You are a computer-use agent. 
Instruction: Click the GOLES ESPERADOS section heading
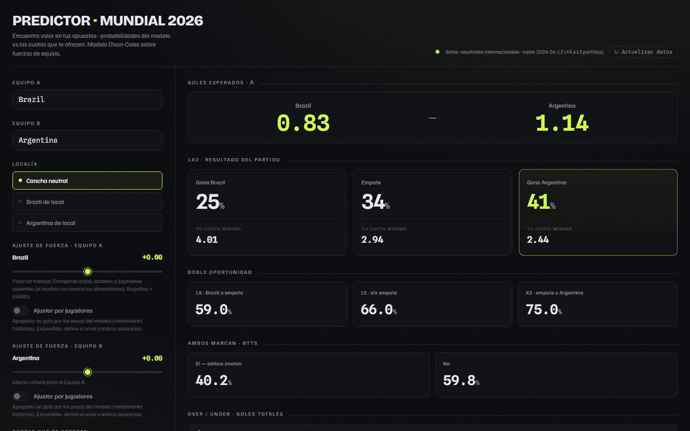tap(221, 83)
